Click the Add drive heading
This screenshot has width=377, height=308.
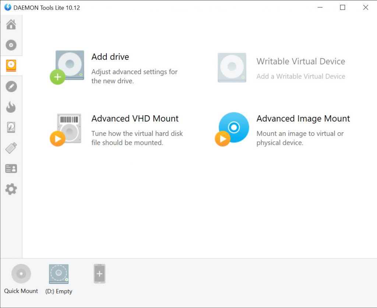pos(110,57)
